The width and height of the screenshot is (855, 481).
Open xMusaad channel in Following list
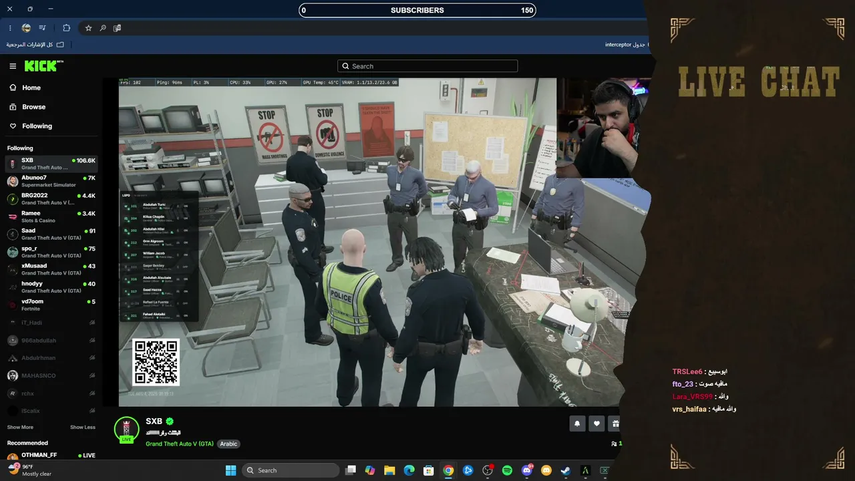point(51,269)
